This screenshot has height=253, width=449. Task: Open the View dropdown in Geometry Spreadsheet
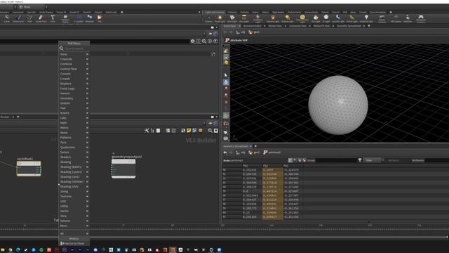click(372, 160)
